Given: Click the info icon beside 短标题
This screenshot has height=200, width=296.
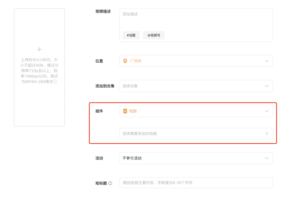Looking at the screenshot, I should coord(110,183).
